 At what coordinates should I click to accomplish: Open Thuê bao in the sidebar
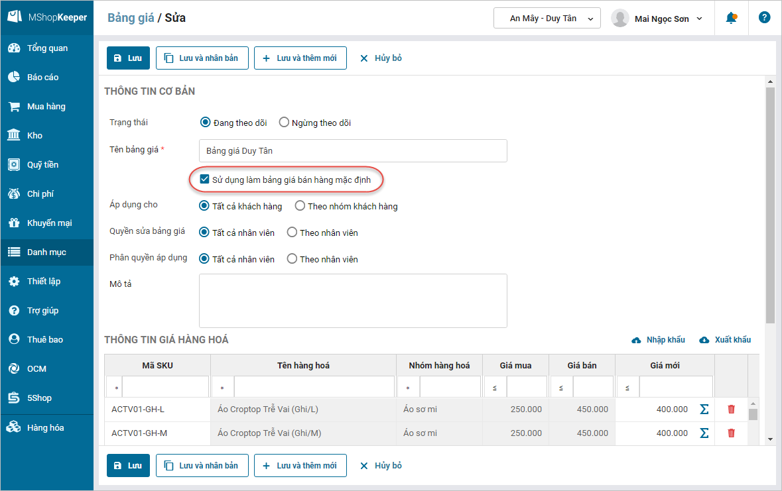pos(47,339)
